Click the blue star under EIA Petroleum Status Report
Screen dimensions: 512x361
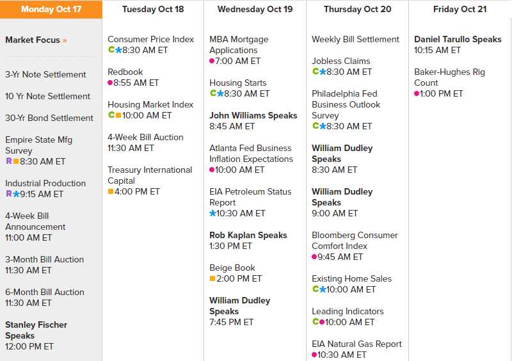(212, 213)
